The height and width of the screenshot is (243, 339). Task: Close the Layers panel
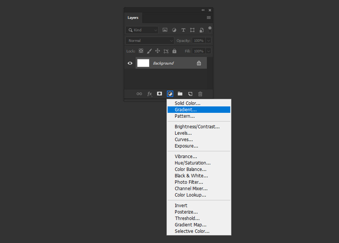210,10
